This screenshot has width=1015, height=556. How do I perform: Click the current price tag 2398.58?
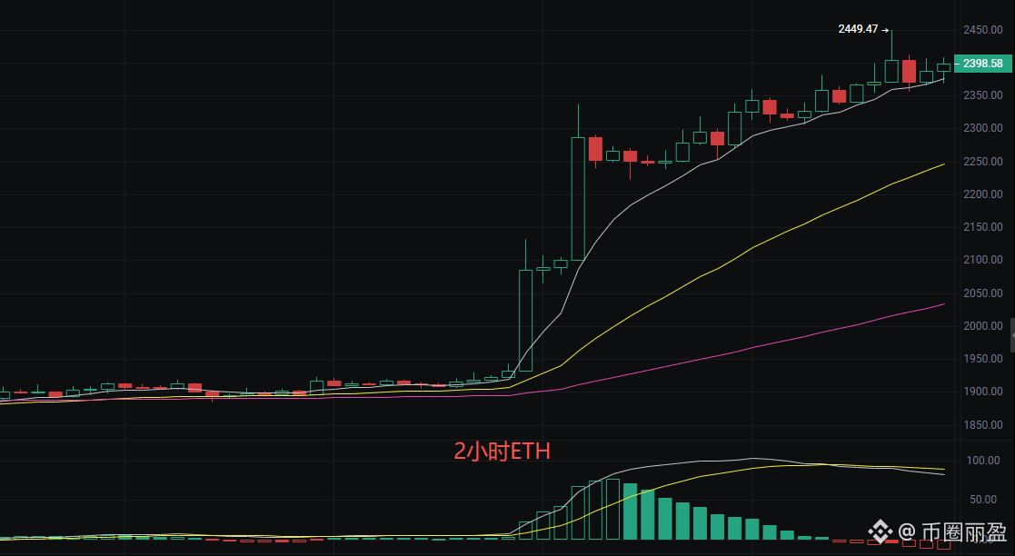point(982,64)
